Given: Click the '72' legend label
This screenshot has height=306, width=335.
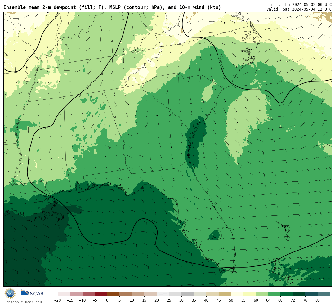Looking at the screenshot, I should point(293,300).
